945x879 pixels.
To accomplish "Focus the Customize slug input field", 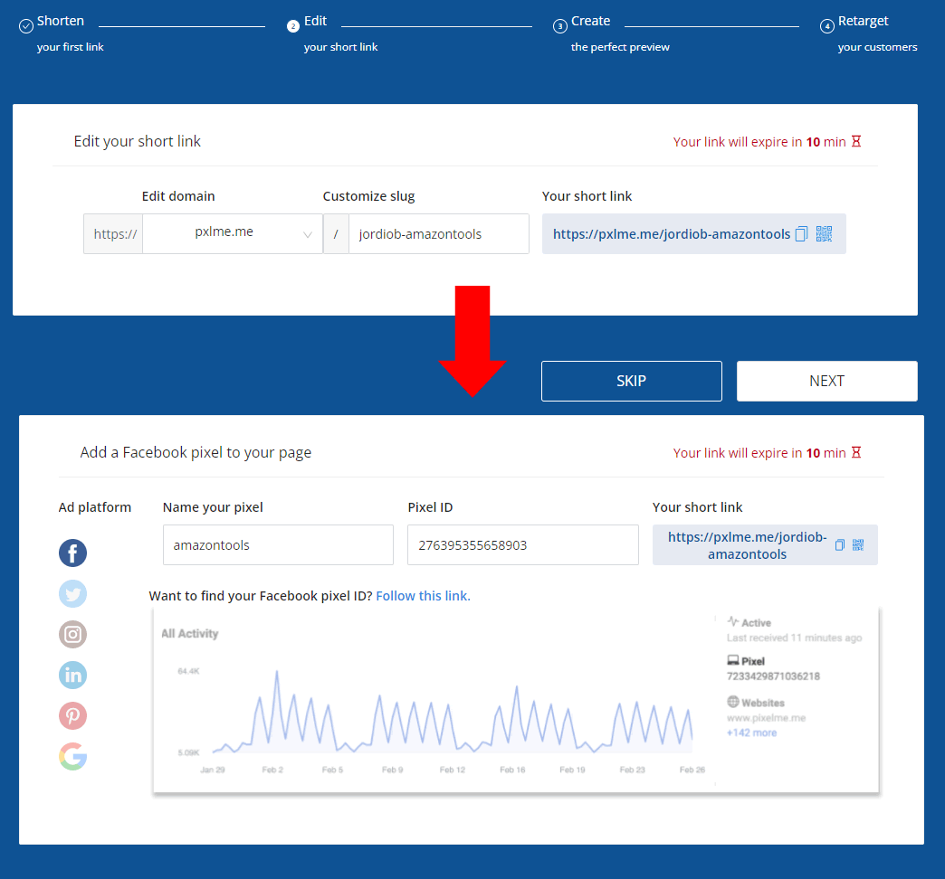I will (x=439, y=233).
